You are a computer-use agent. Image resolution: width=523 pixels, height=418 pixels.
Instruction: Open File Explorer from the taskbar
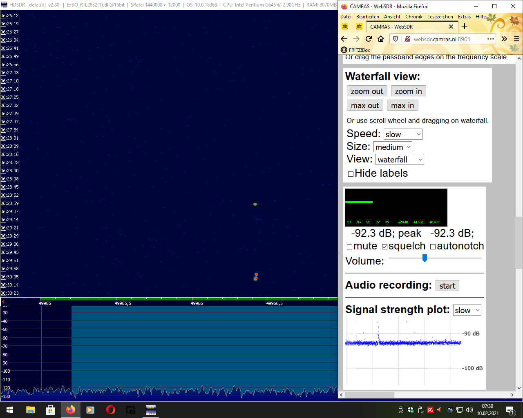(30, 410)
